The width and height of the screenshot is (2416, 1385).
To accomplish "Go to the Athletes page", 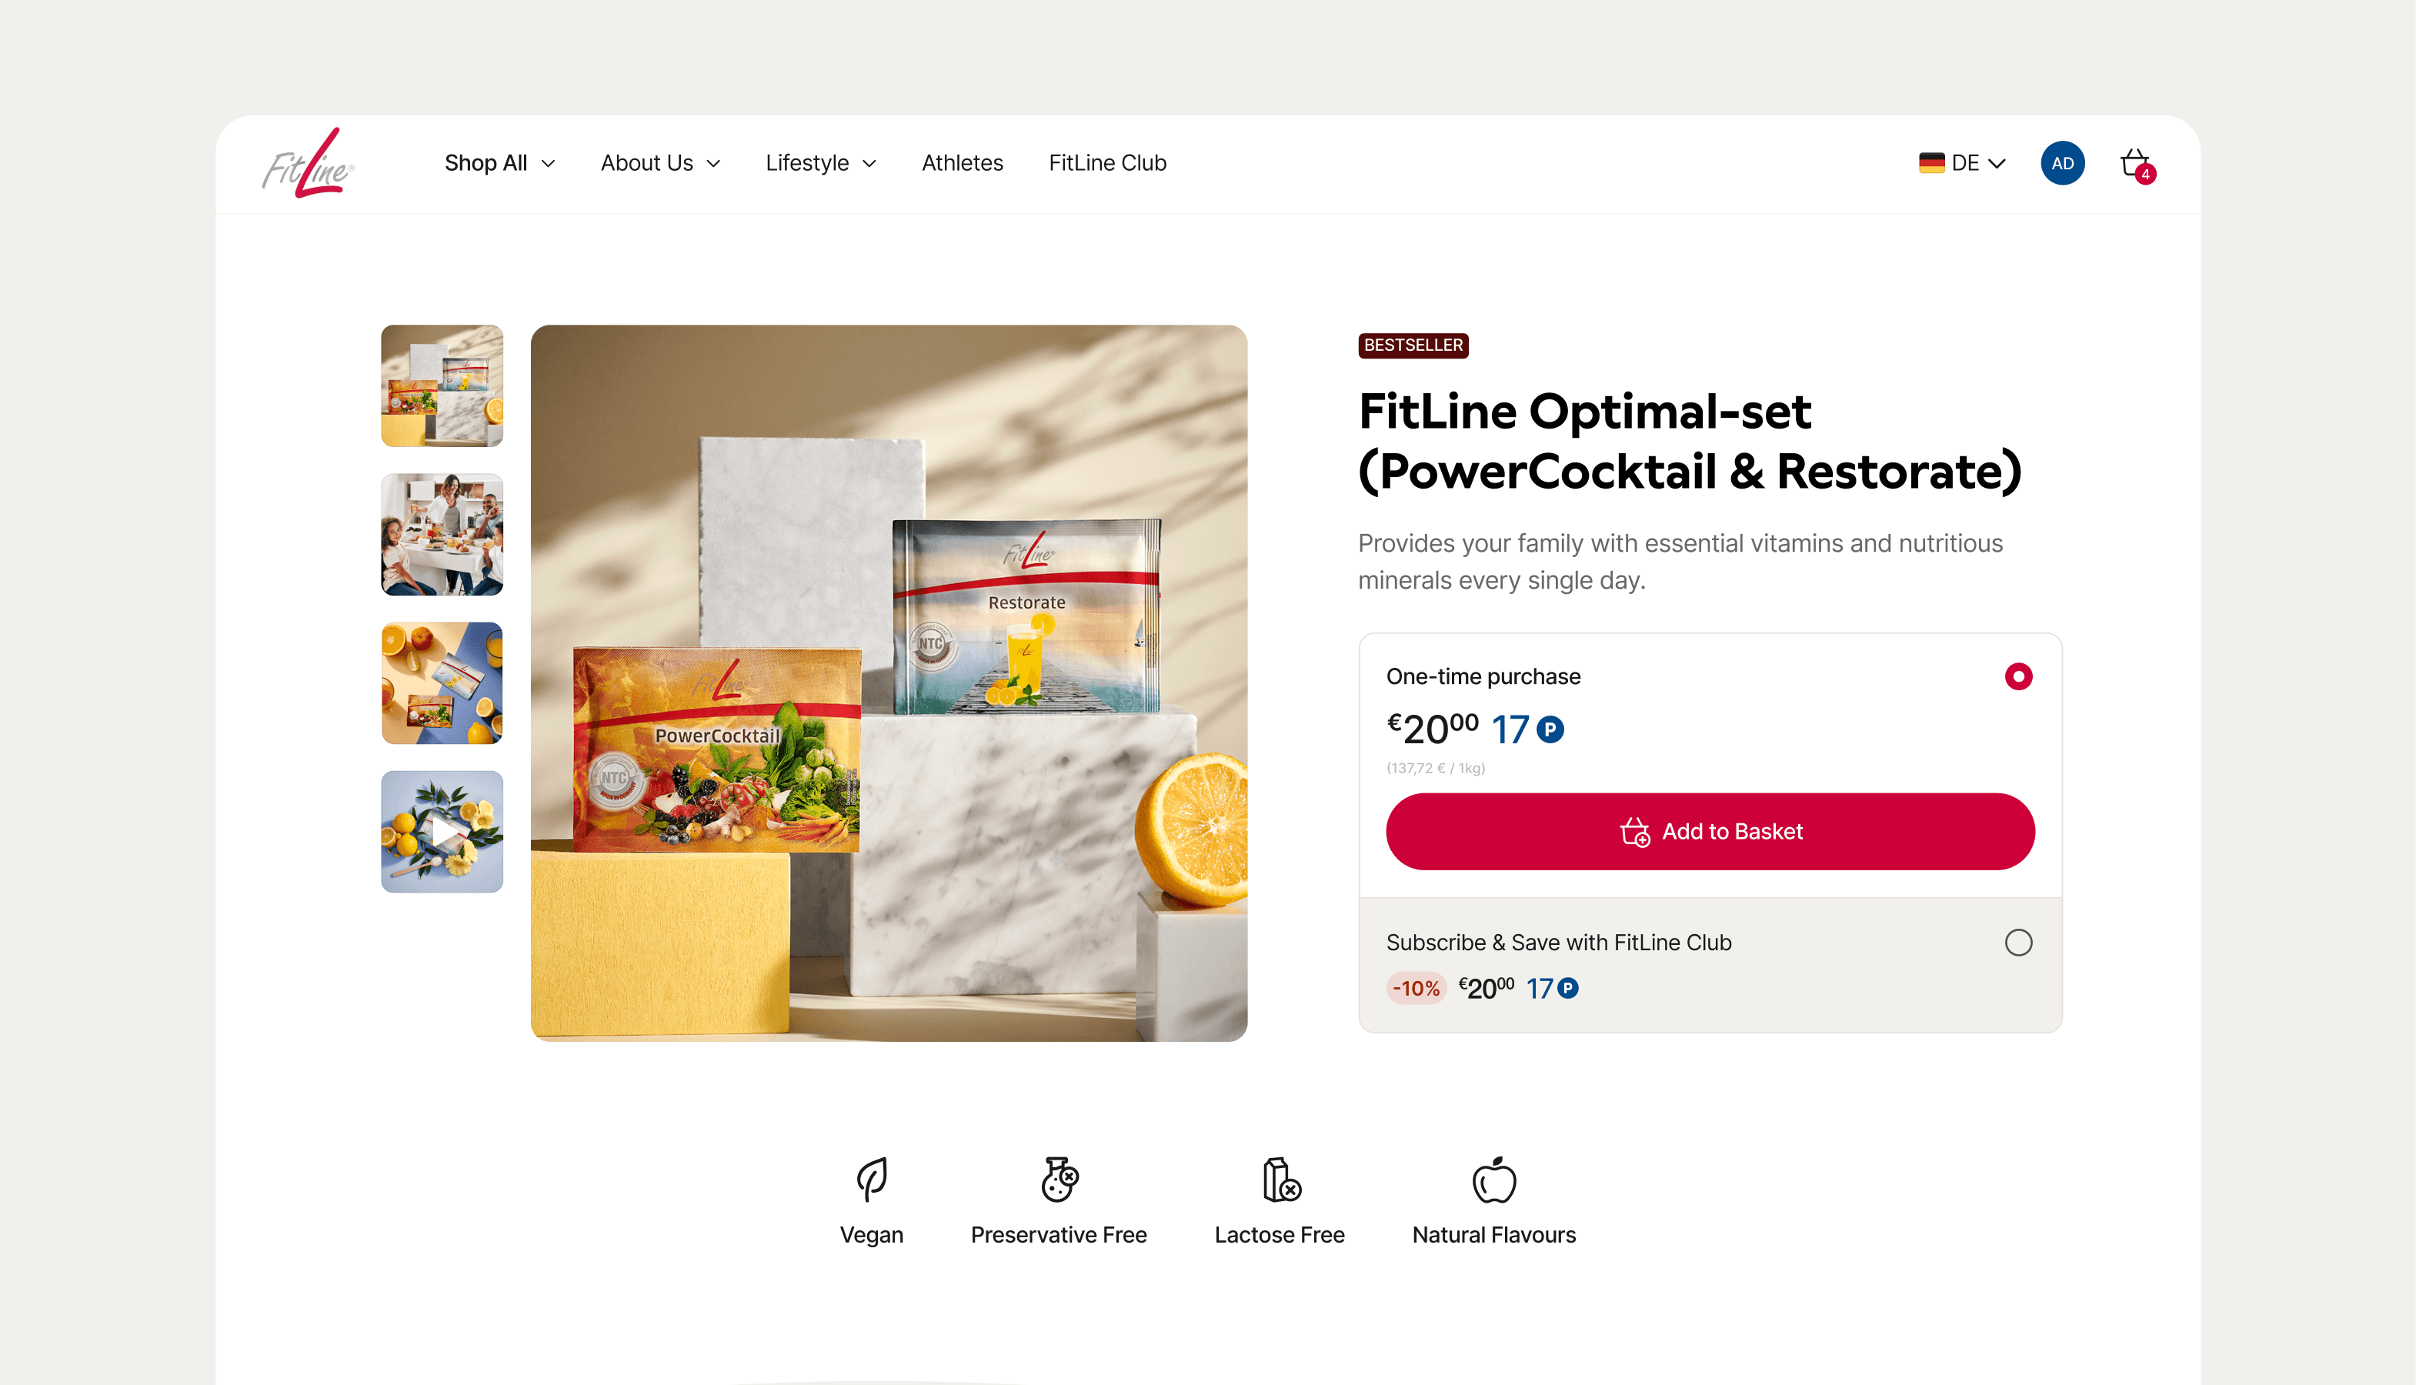I will [x=962, y=162].
